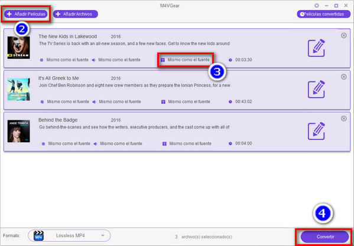Select the It's All Greek to Me thumbnail
This screenshot has width=354, height=246.
[18, 90]
